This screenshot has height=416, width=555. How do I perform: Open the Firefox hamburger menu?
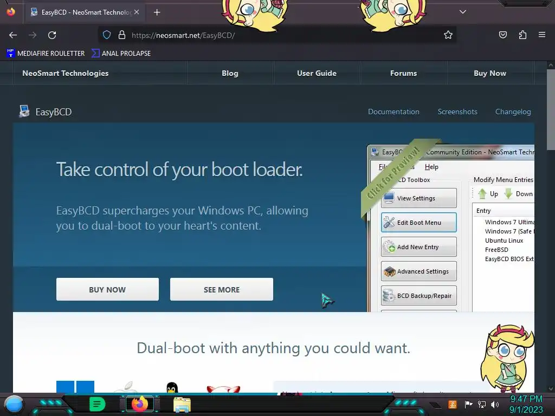pos(542,35)
